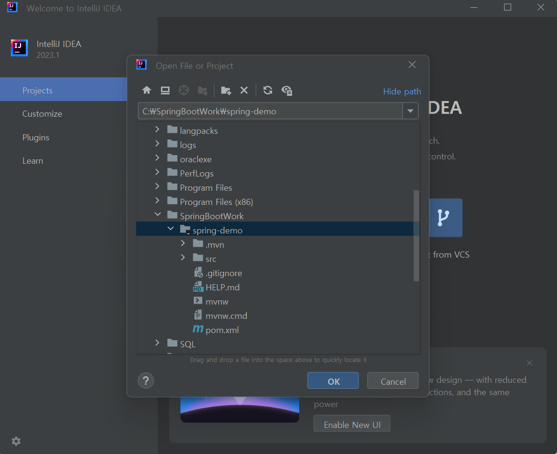Screen dimensions: 557x454
Task: Expand the .mvn folder
Action: click(183, 243)
